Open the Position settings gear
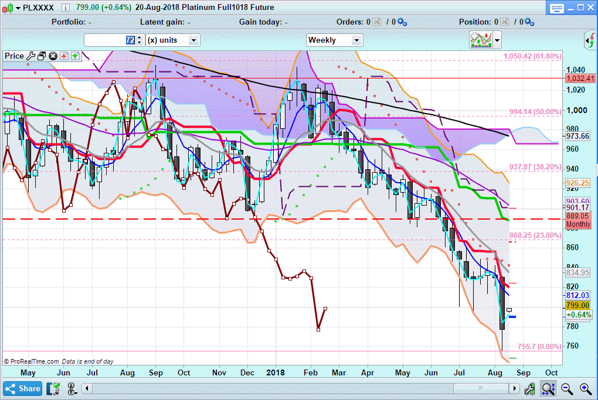 point(529,22)
